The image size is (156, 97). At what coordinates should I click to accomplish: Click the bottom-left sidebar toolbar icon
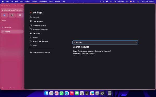click(x=2, y=88)
